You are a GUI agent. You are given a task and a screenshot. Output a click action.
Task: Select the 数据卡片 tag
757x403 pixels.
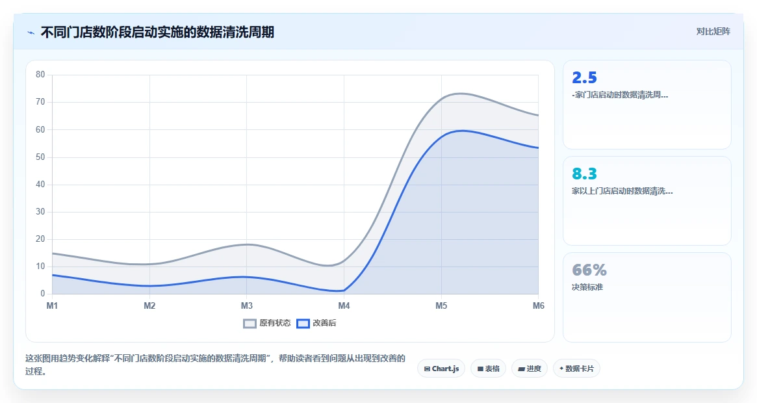tap(576, 369)
